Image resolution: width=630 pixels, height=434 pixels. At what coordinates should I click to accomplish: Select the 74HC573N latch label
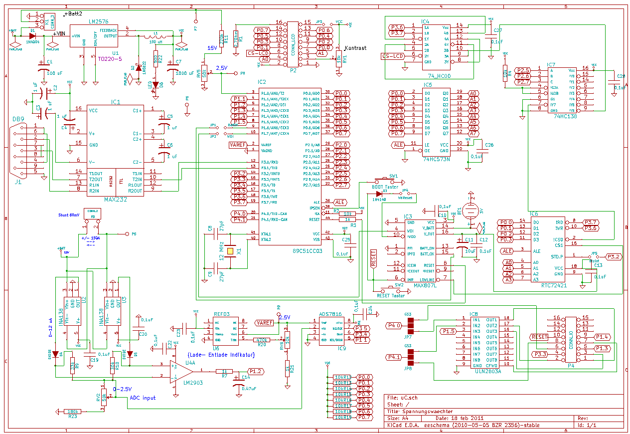tap(436, 159)
